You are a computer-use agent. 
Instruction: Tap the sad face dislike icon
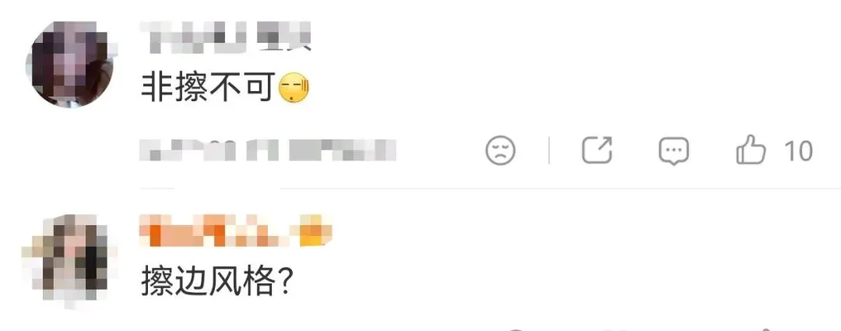click(x=501, y=150)
